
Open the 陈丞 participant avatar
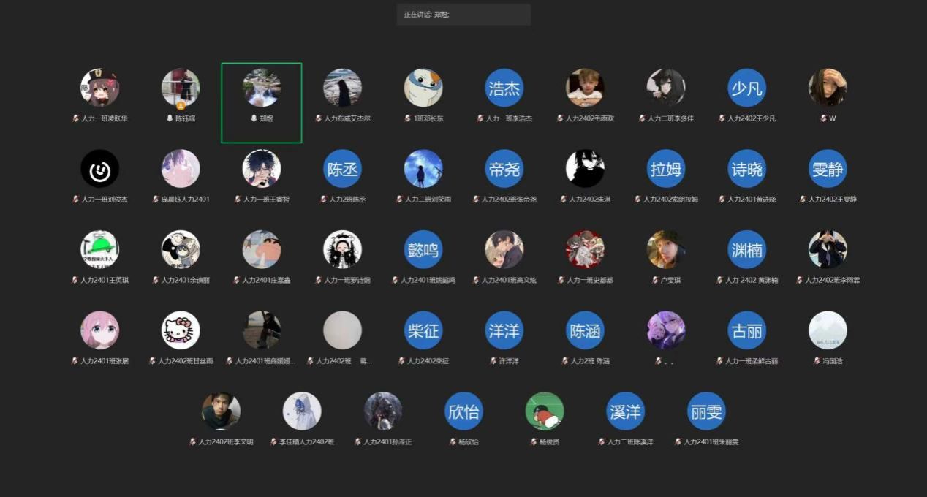click(342, 169)
